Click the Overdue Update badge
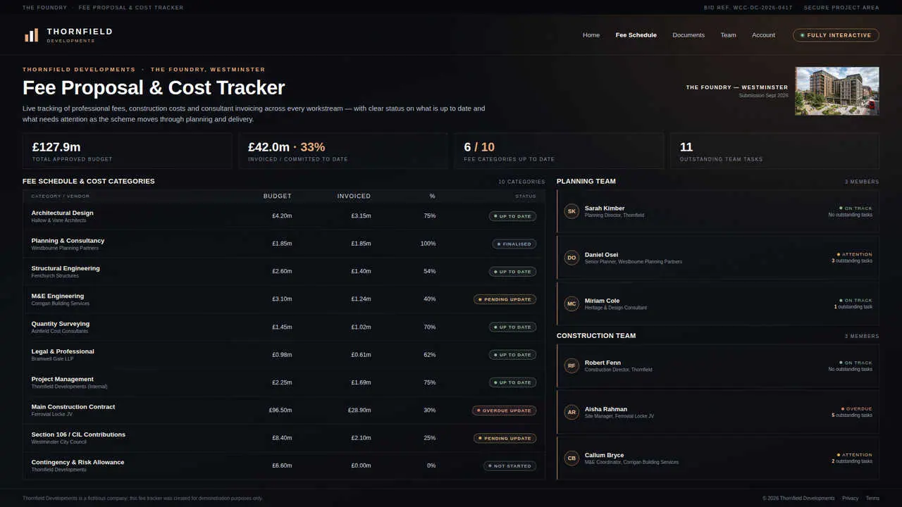This screenshot has height=507, width=902. [504, 411]
